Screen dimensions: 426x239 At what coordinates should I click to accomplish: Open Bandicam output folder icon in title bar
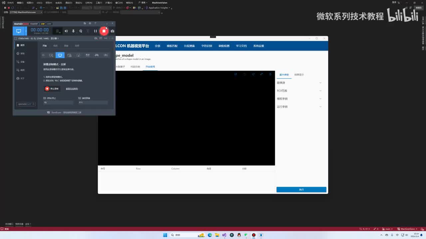tap(85, 23)
